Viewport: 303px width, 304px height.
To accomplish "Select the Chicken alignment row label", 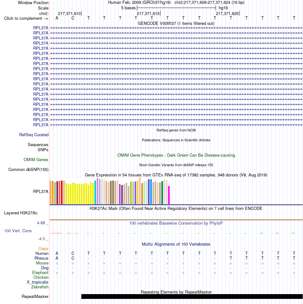I will pyautogui.click(x=41, y=278).
